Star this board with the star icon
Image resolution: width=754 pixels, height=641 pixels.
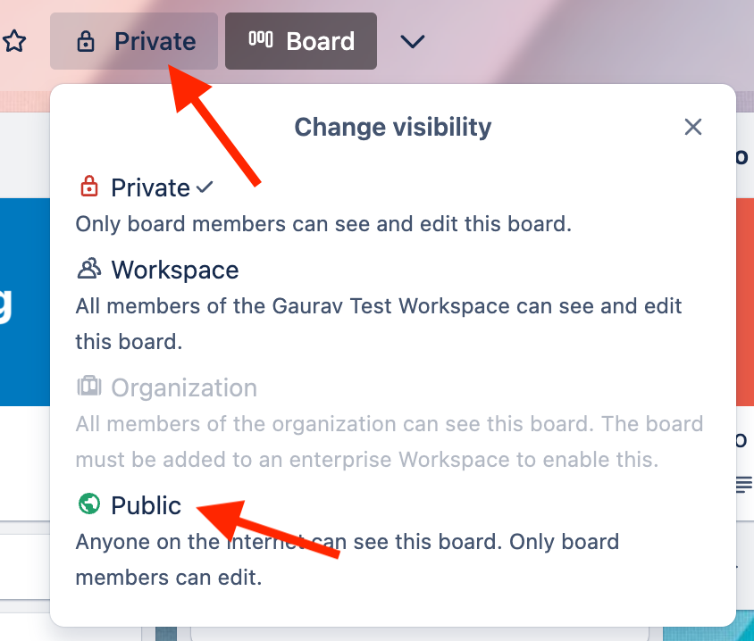(x=14, y=41)
